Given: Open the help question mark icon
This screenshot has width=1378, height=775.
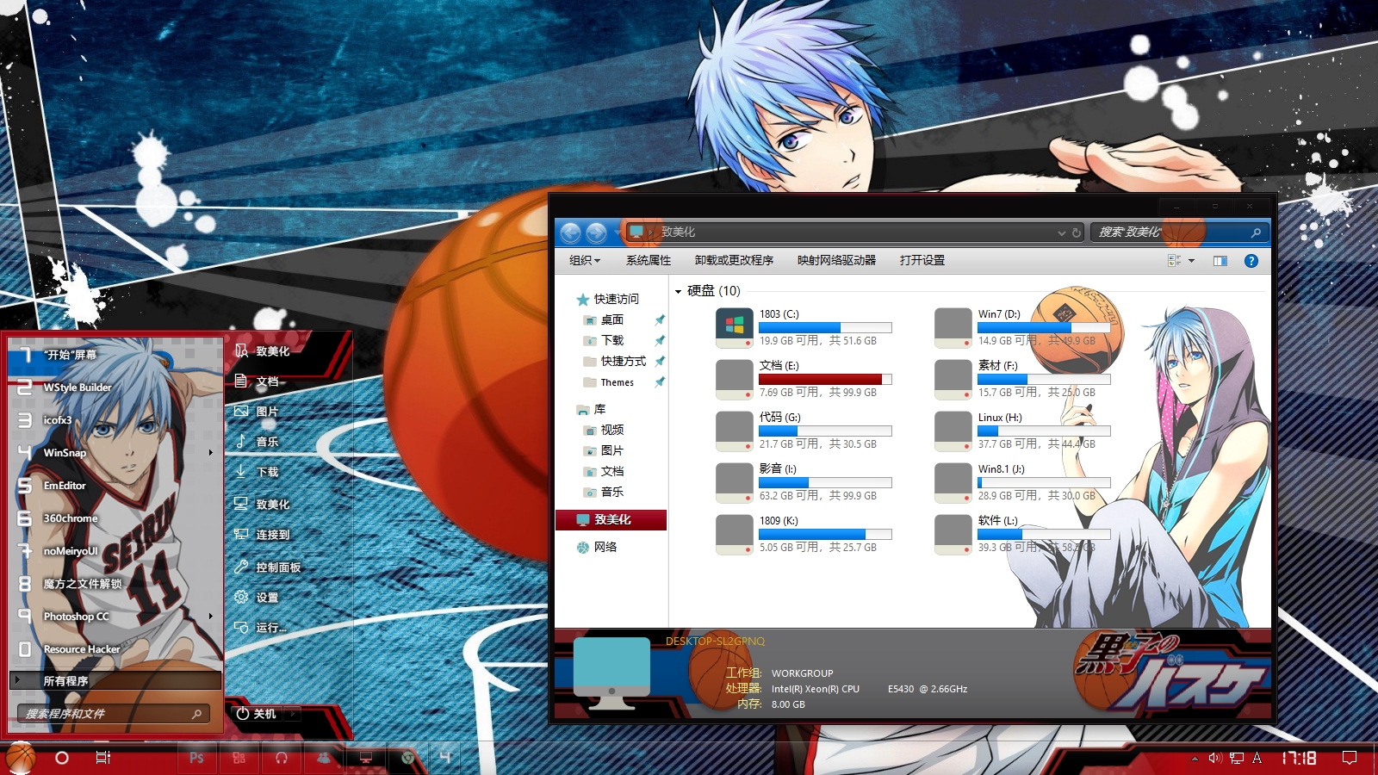Looking at the screenshot, I should coord(1251,261).
